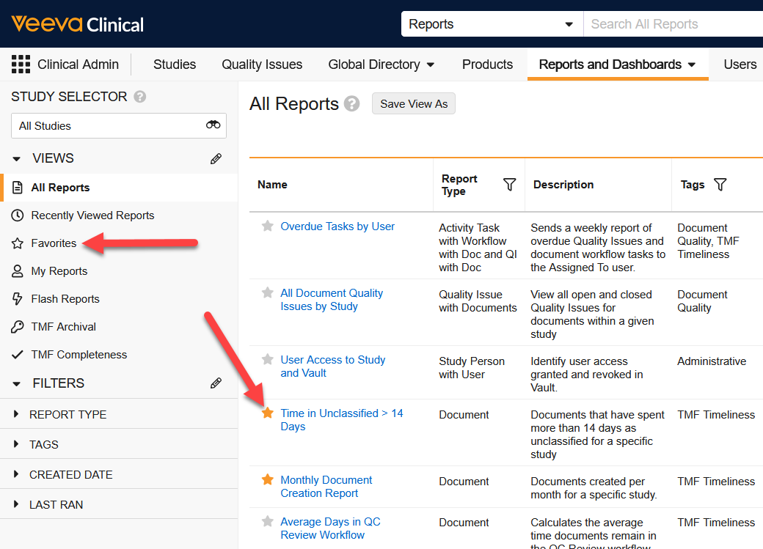Image resolution: width=763 pixels, height=549 pixels.
Task: Click the help icon next to All Reports heading
Action: tap(351, 103)
